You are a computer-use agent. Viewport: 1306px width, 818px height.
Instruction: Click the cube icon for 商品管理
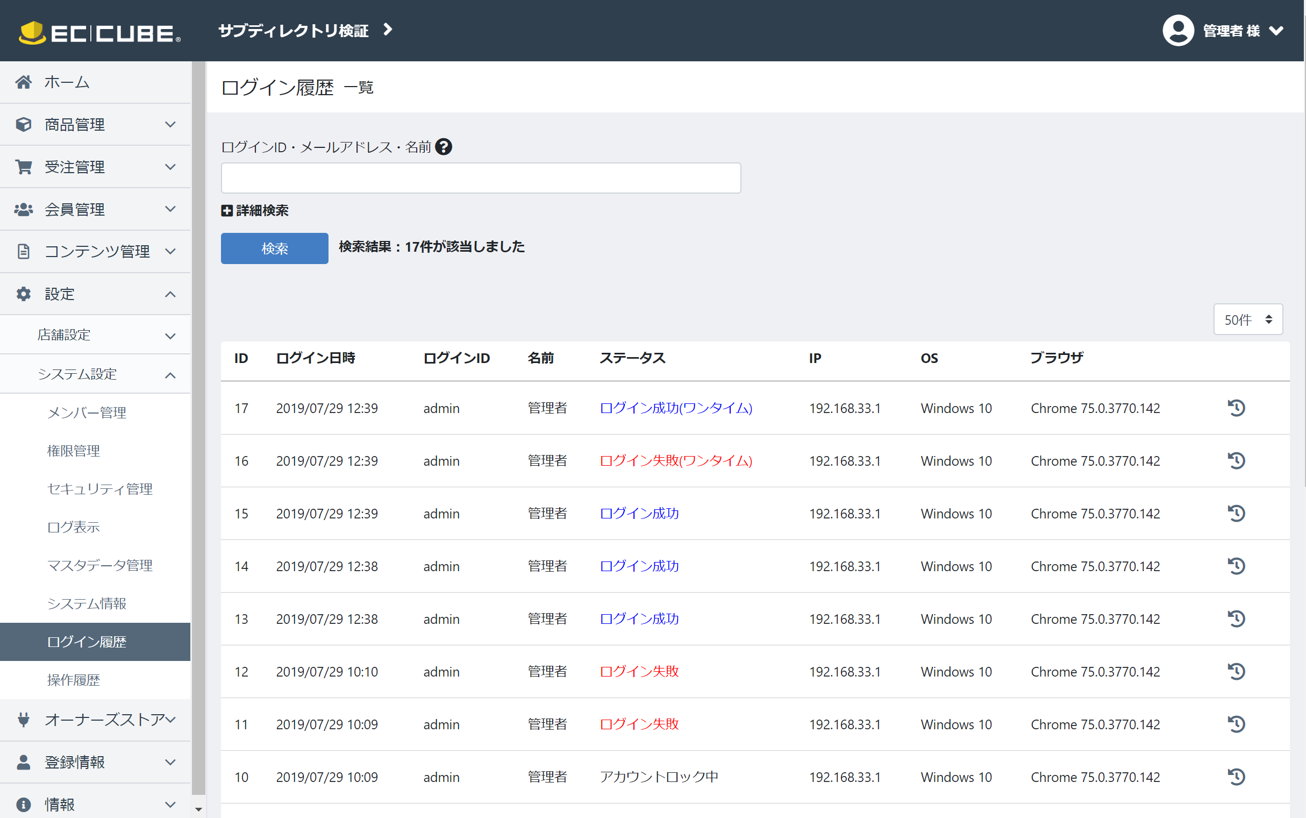[x=23, y=124]
